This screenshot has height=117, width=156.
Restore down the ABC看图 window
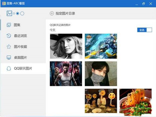tap(144, 4)
